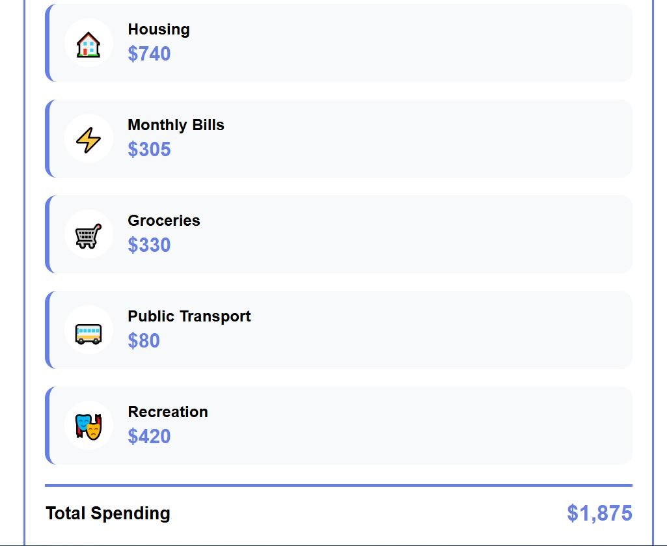
Task: Click empty area of the Groceries card
Action: (x=423, y=234)
